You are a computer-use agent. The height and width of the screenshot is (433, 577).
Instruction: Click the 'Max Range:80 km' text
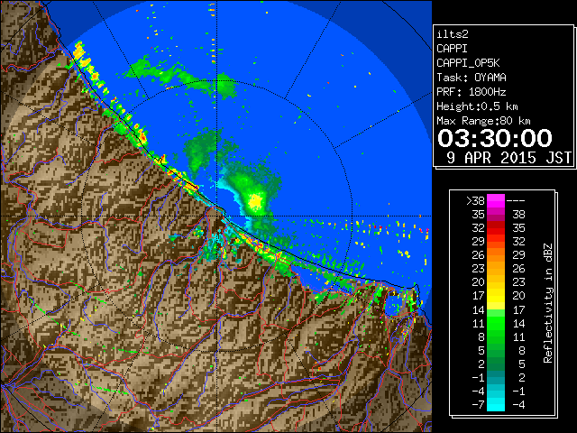(483, 121)
